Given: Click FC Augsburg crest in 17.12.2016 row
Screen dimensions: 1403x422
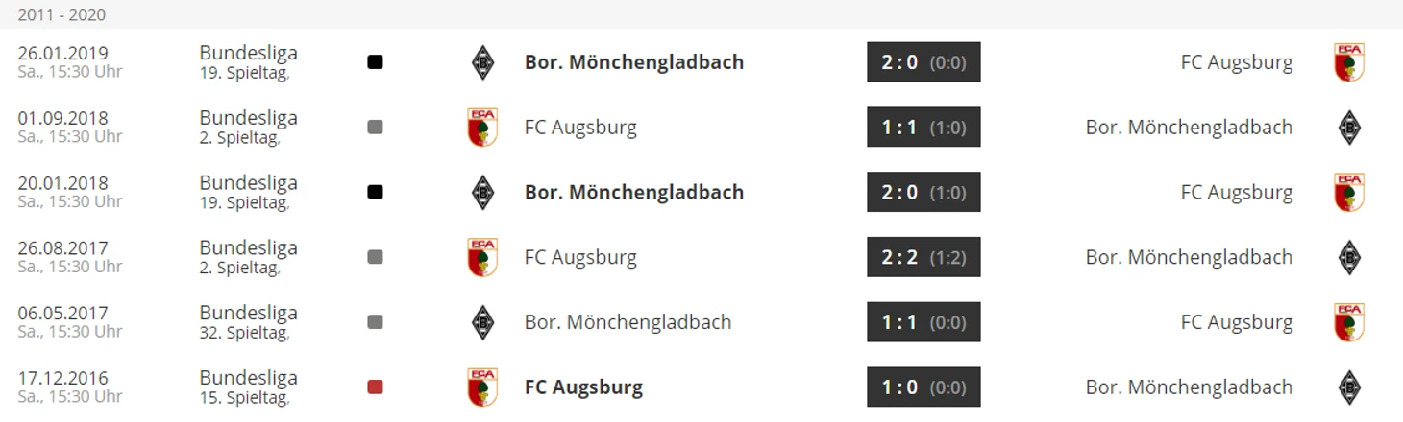Looking at the screenshot, I should [x=482, y=387].
